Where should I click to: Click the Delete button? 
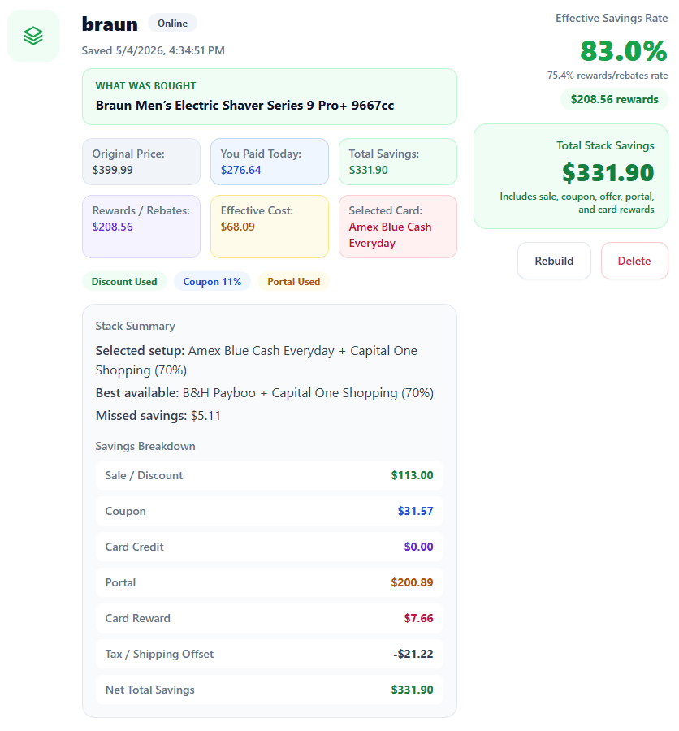pos(634,261)
